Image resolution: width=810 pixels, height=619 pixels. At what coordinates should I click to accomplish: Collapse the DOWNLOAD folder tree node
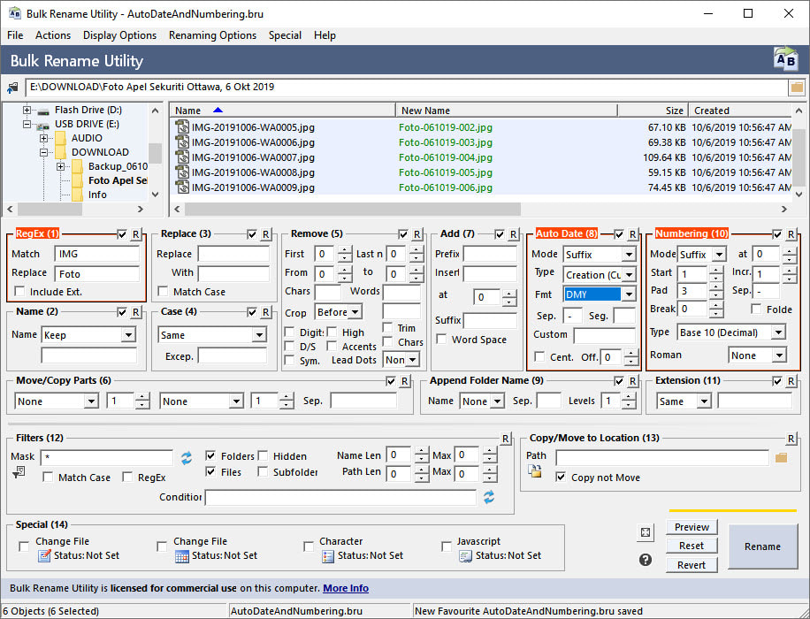pyautogui.click(x=44, y=152)
